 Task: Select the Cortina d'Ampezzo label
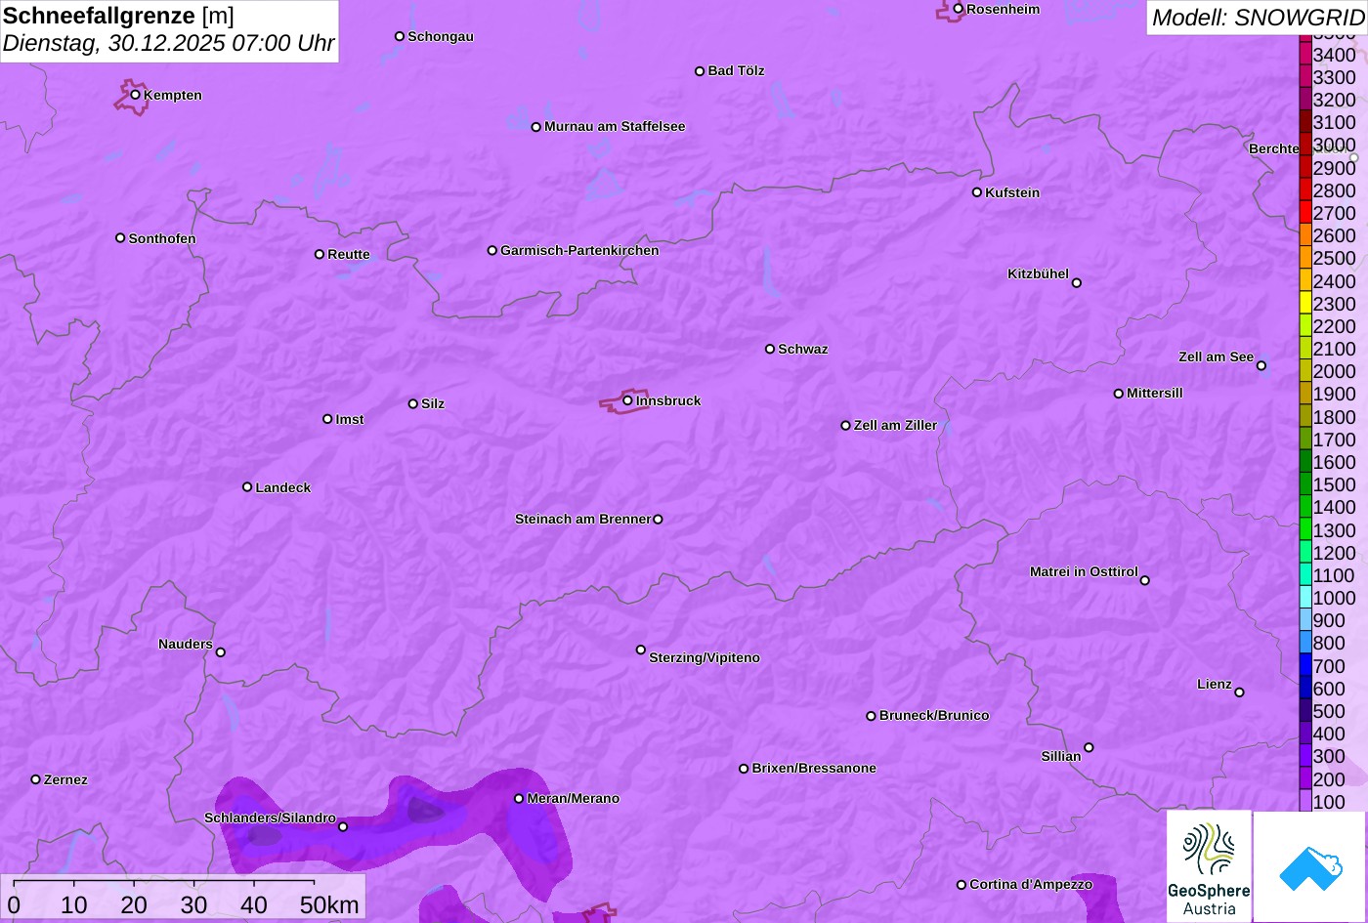pos(1031,884)
